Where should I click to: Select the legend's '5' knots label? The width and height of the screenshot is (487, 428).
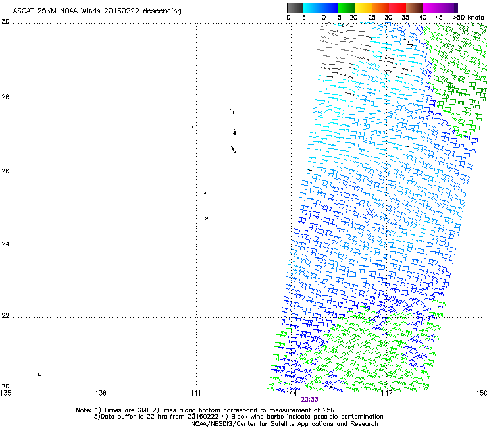click(304, 18)
